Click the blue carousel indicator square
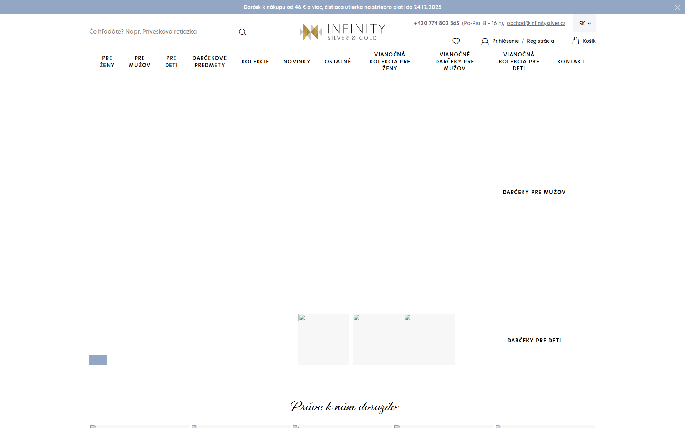The image size is (685, 428). pos(98,360)
